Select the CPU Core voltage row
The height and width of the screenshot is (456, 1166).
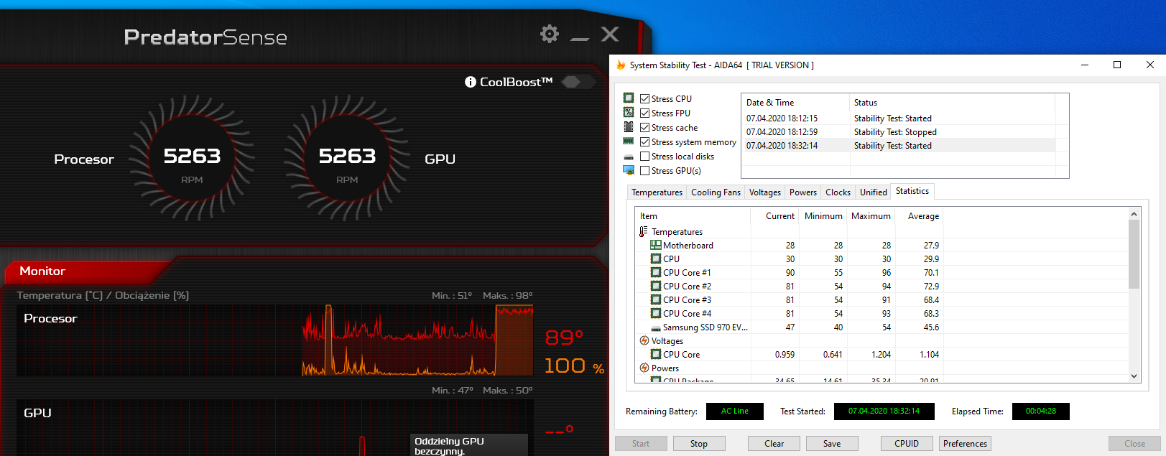pos(788,355)
